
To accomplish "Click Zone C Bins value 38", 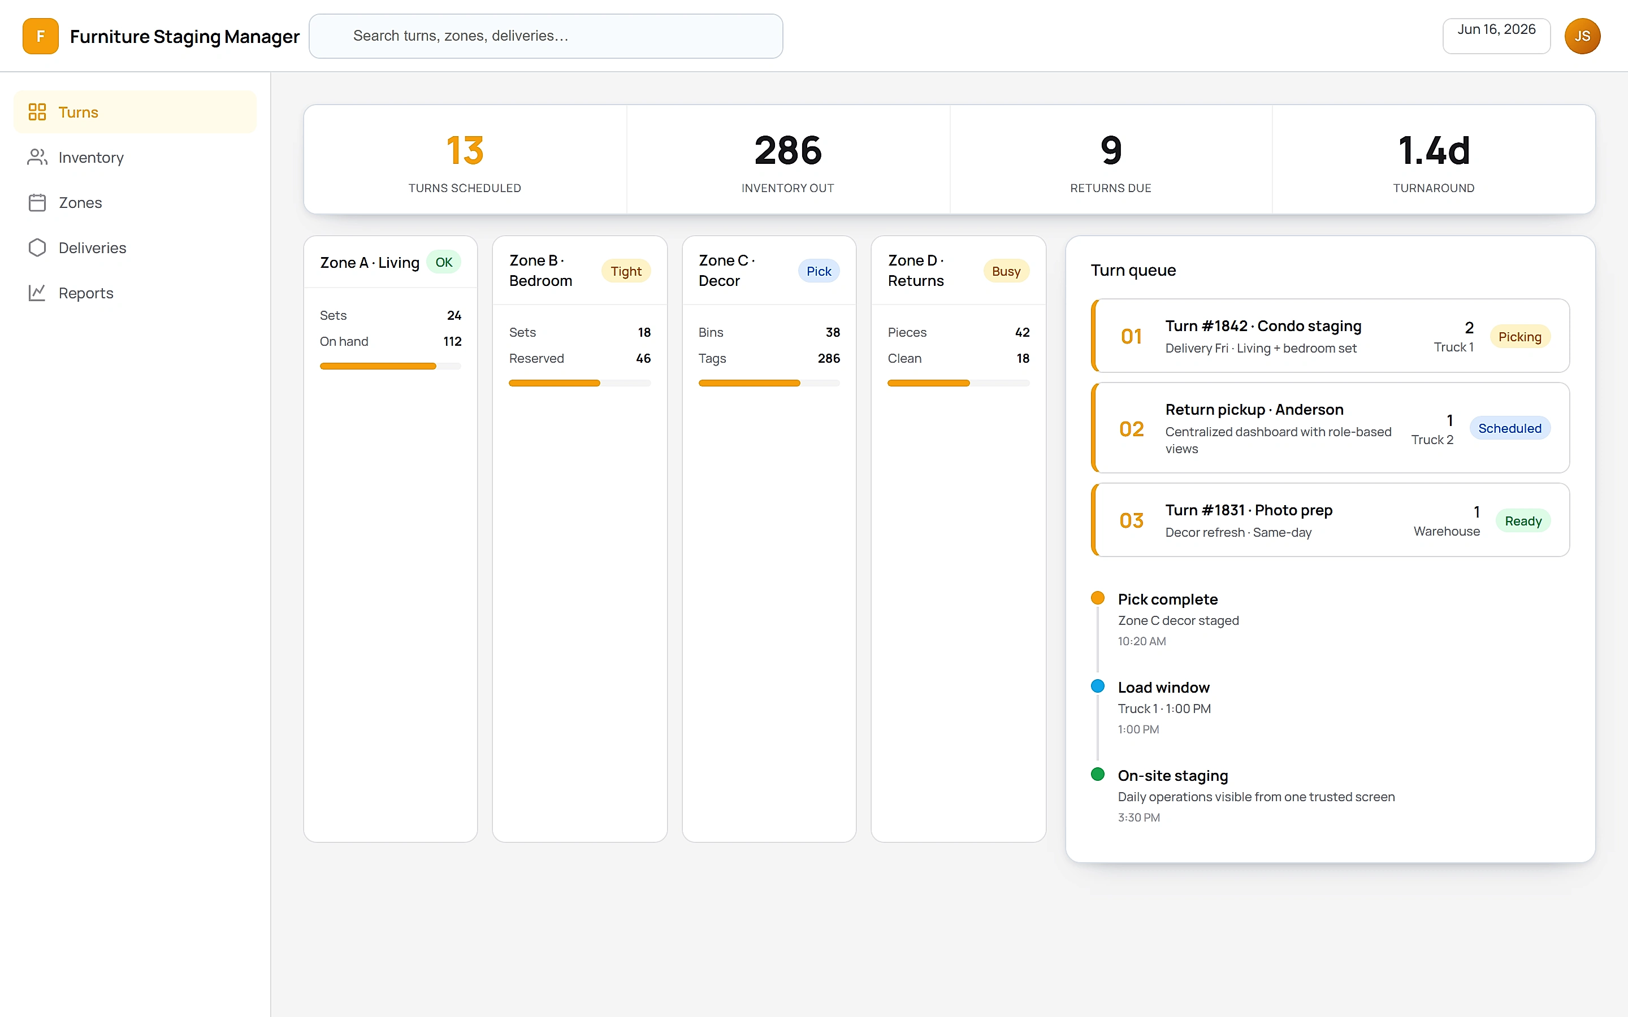I will (x=833, y=332).
